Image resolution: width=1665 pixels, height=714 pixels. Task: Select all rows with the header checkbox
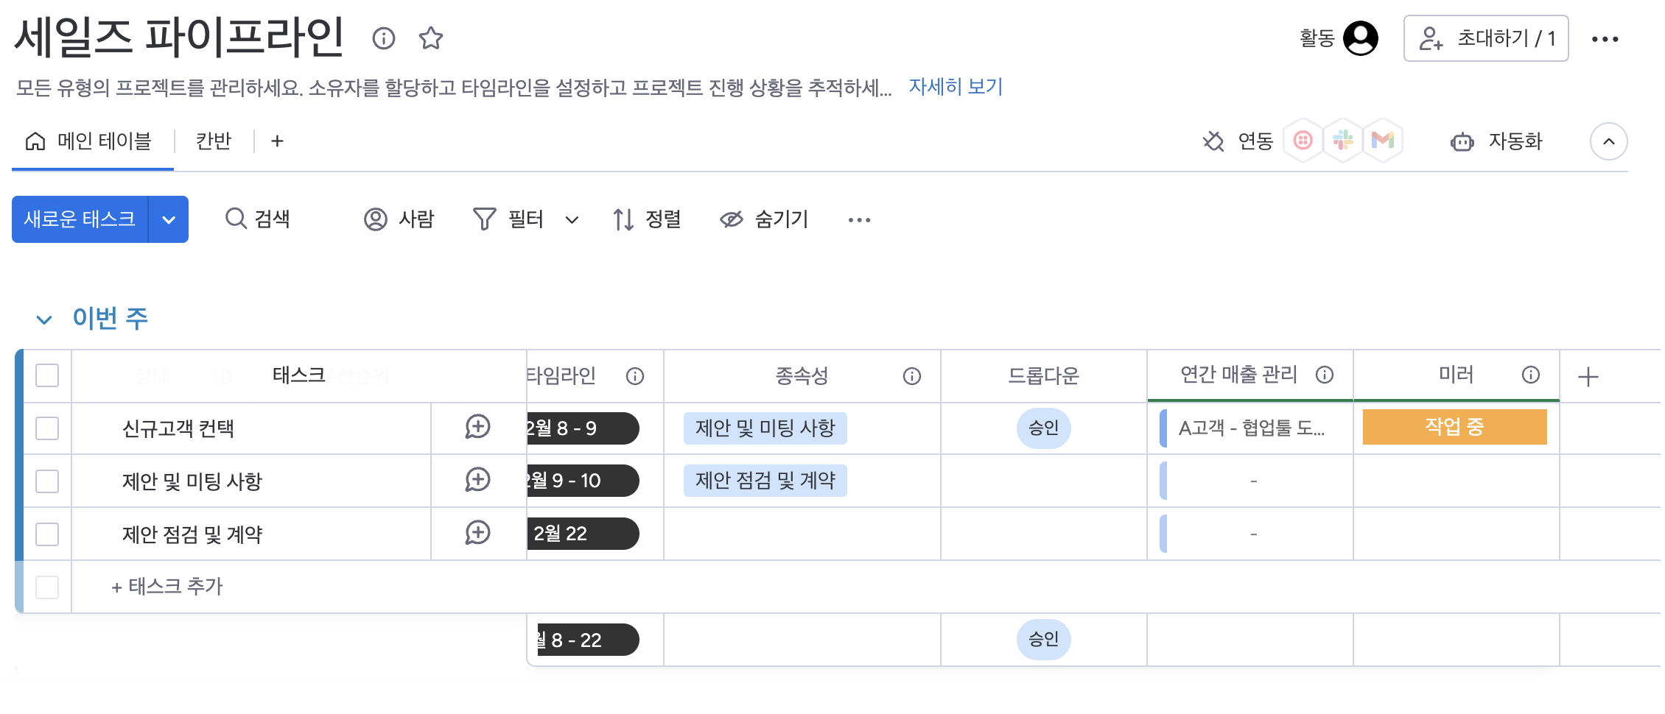pos(47,375)
